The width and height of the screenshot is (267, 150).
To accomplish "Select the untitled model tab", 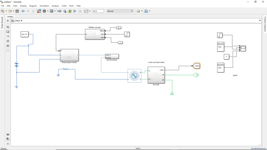I will click(10, 17).
